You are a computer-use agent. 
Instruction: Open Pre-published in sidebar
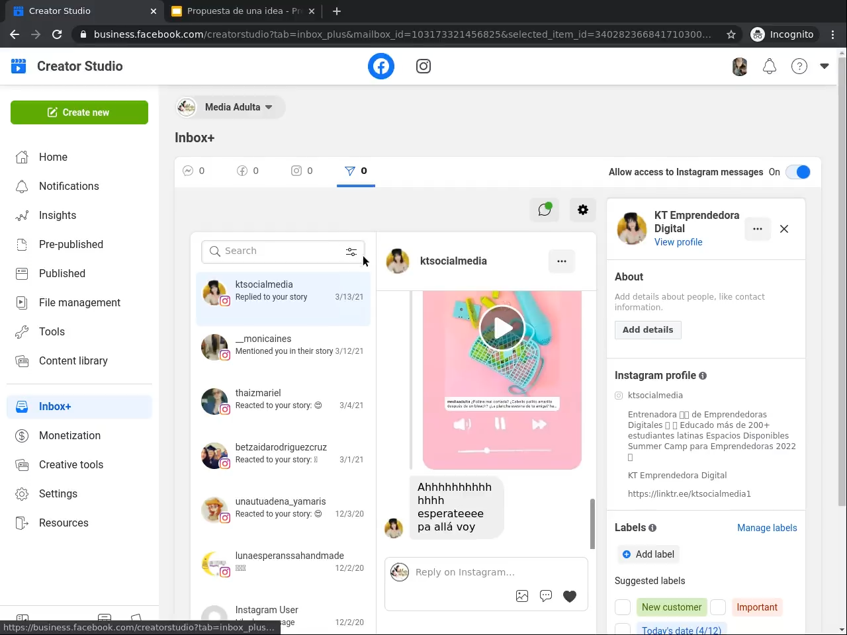coord(79,244)
